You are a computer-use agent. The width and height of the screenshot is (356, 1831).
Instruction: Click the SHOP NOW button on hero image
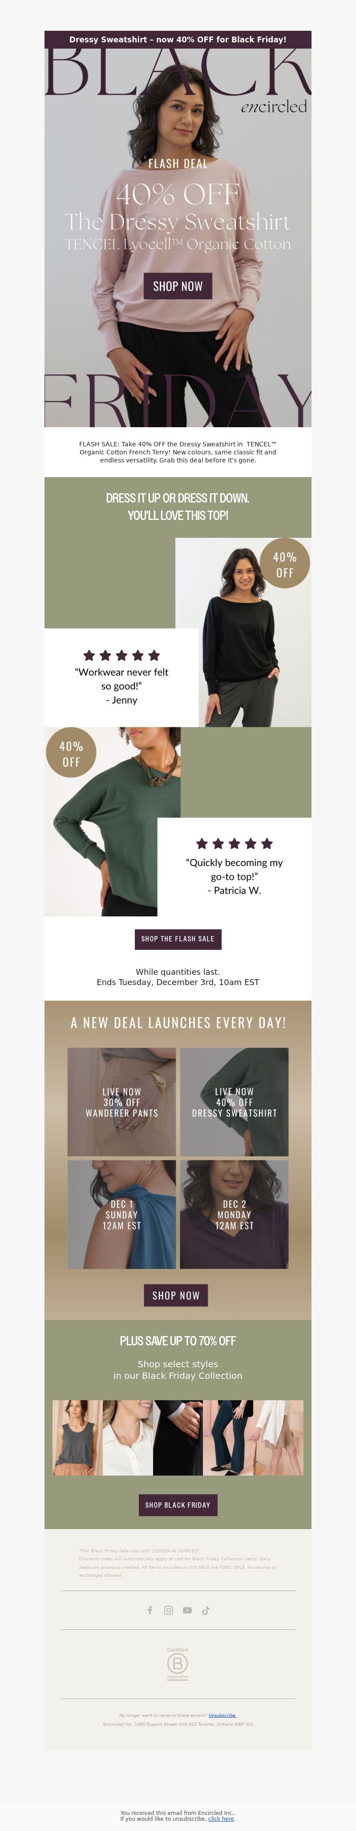178,286
